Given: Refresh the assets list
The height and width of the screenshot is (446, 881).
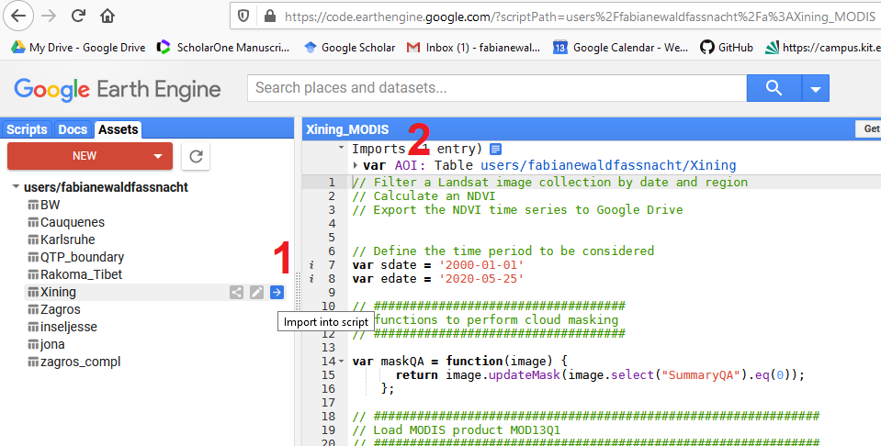Looking at the screenshot, I should (196, 156).
